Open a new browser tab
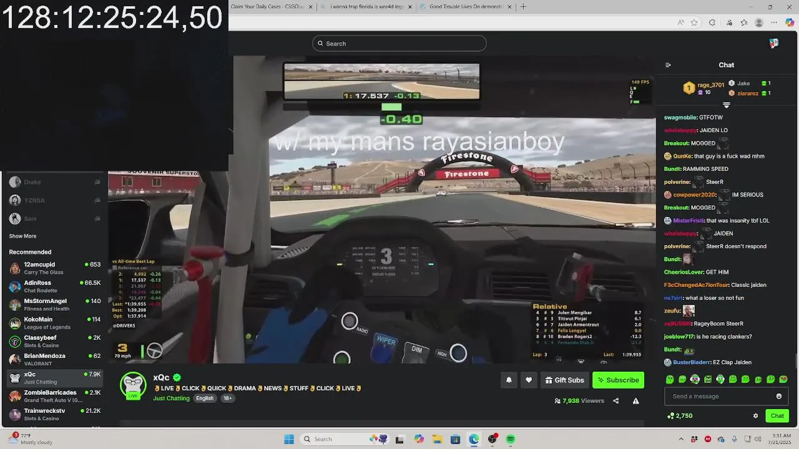The height and width of the screenshot is (449, 799). pyautogui.click(x=523, y=6)
